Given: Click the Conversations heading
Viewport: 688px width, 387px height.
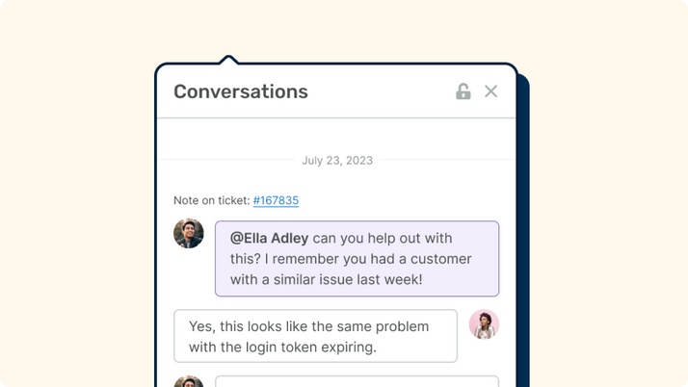Looking at the screenshot, I should tap(241, 91).
